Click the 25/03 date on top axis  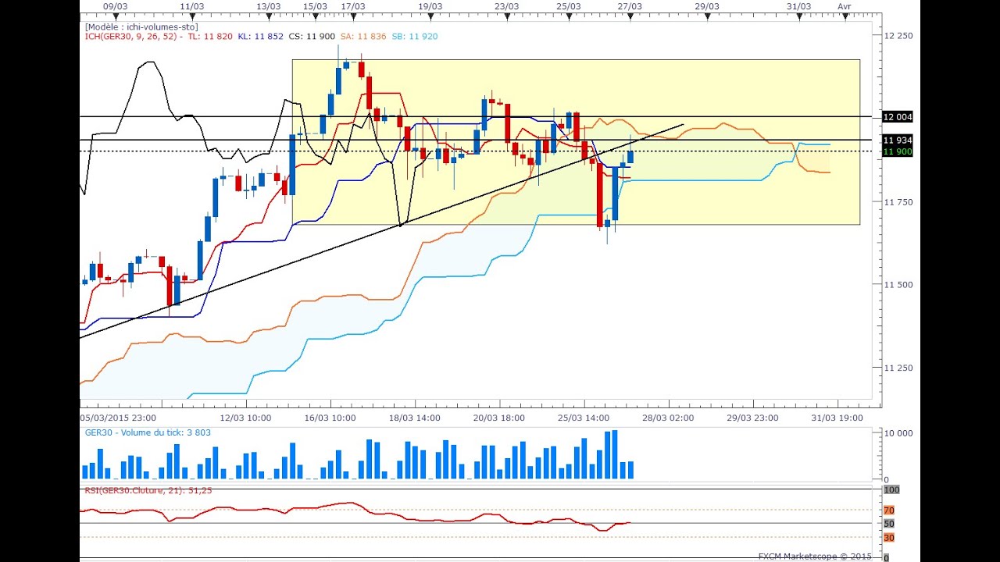pyautogui.click(x=568, y=5)
